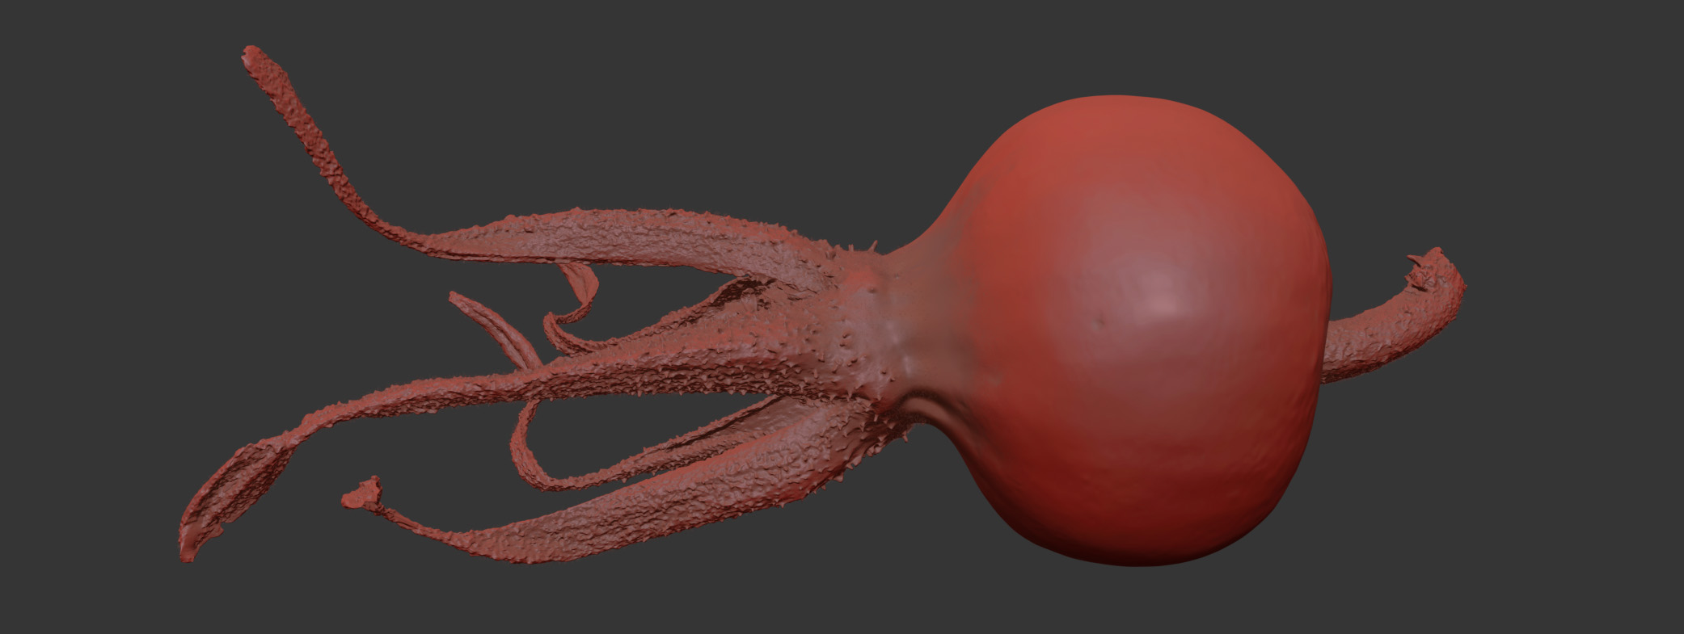Click the far-left tip of the lowest tentacle
The width and height of the screenshot is (1684, 634).
pos(188,551)
